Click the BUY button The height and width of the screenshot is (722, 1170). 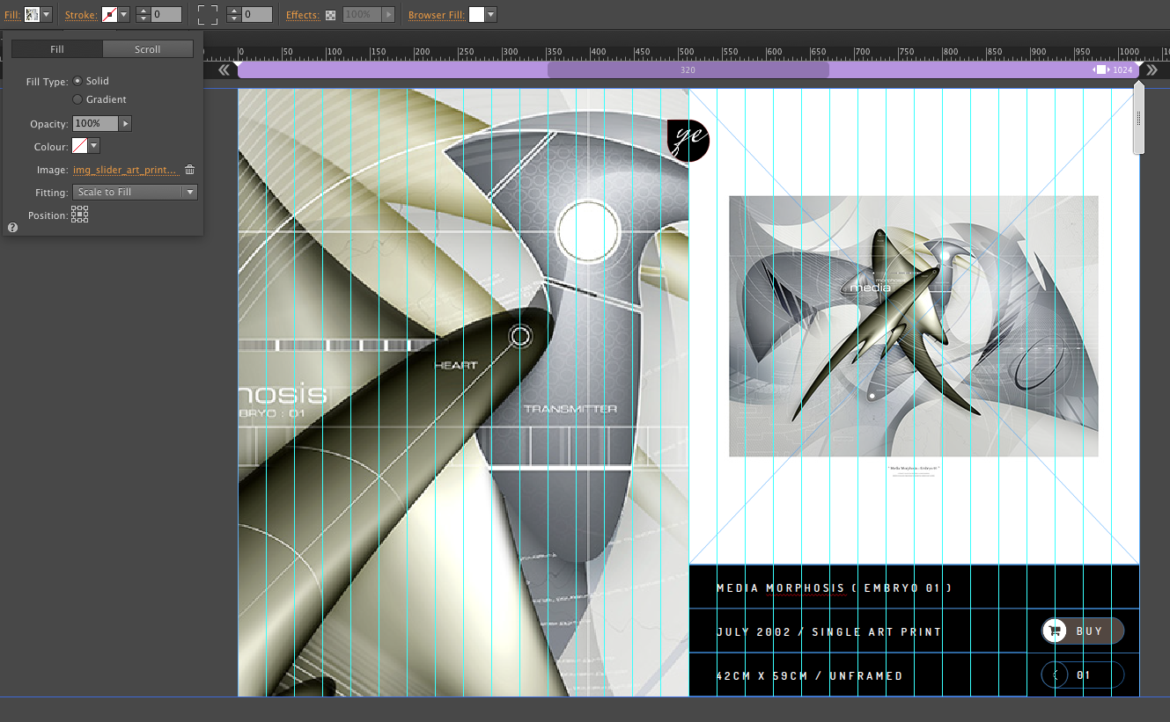[1083, 631]
